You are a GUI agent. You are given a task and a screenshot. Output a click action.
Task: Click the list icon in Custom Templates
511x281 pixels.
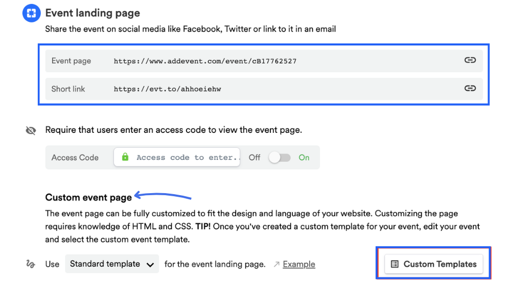[x=394, y=264]
